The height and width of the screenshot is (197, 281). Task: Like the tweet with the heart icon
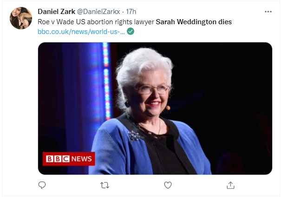click(x=168, y=185)
